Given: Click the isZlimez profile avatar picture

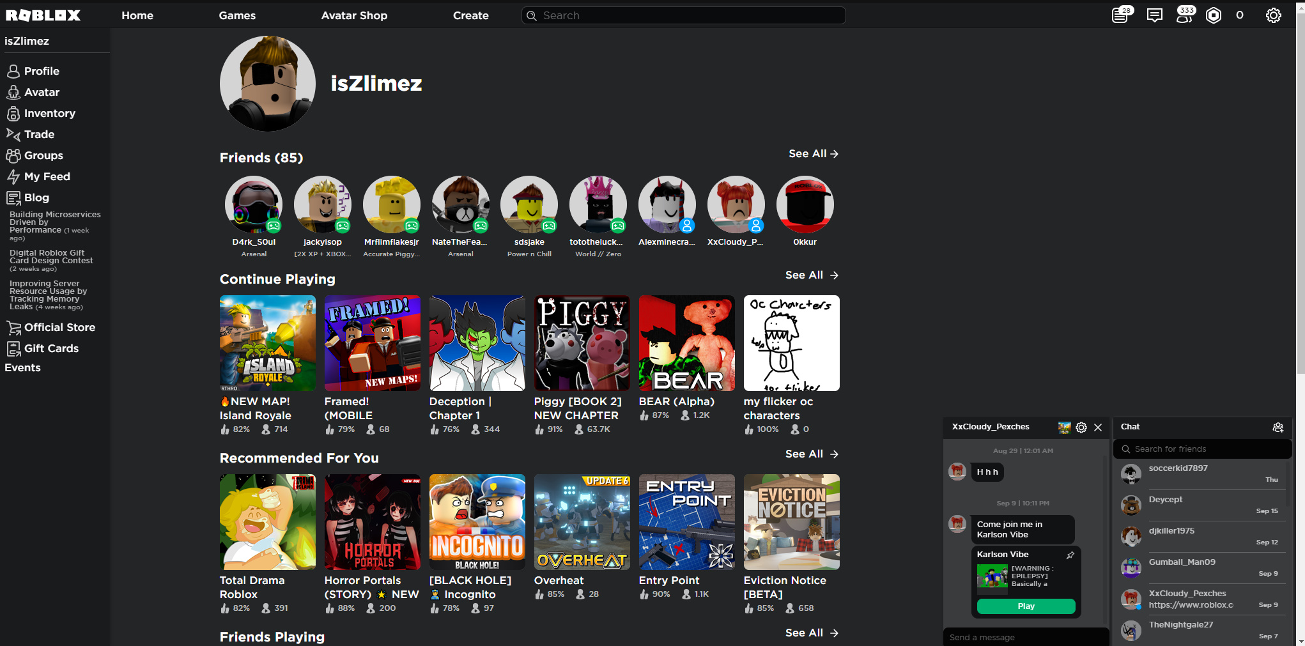Looking at the screenshot, I should tap(268, 84).
